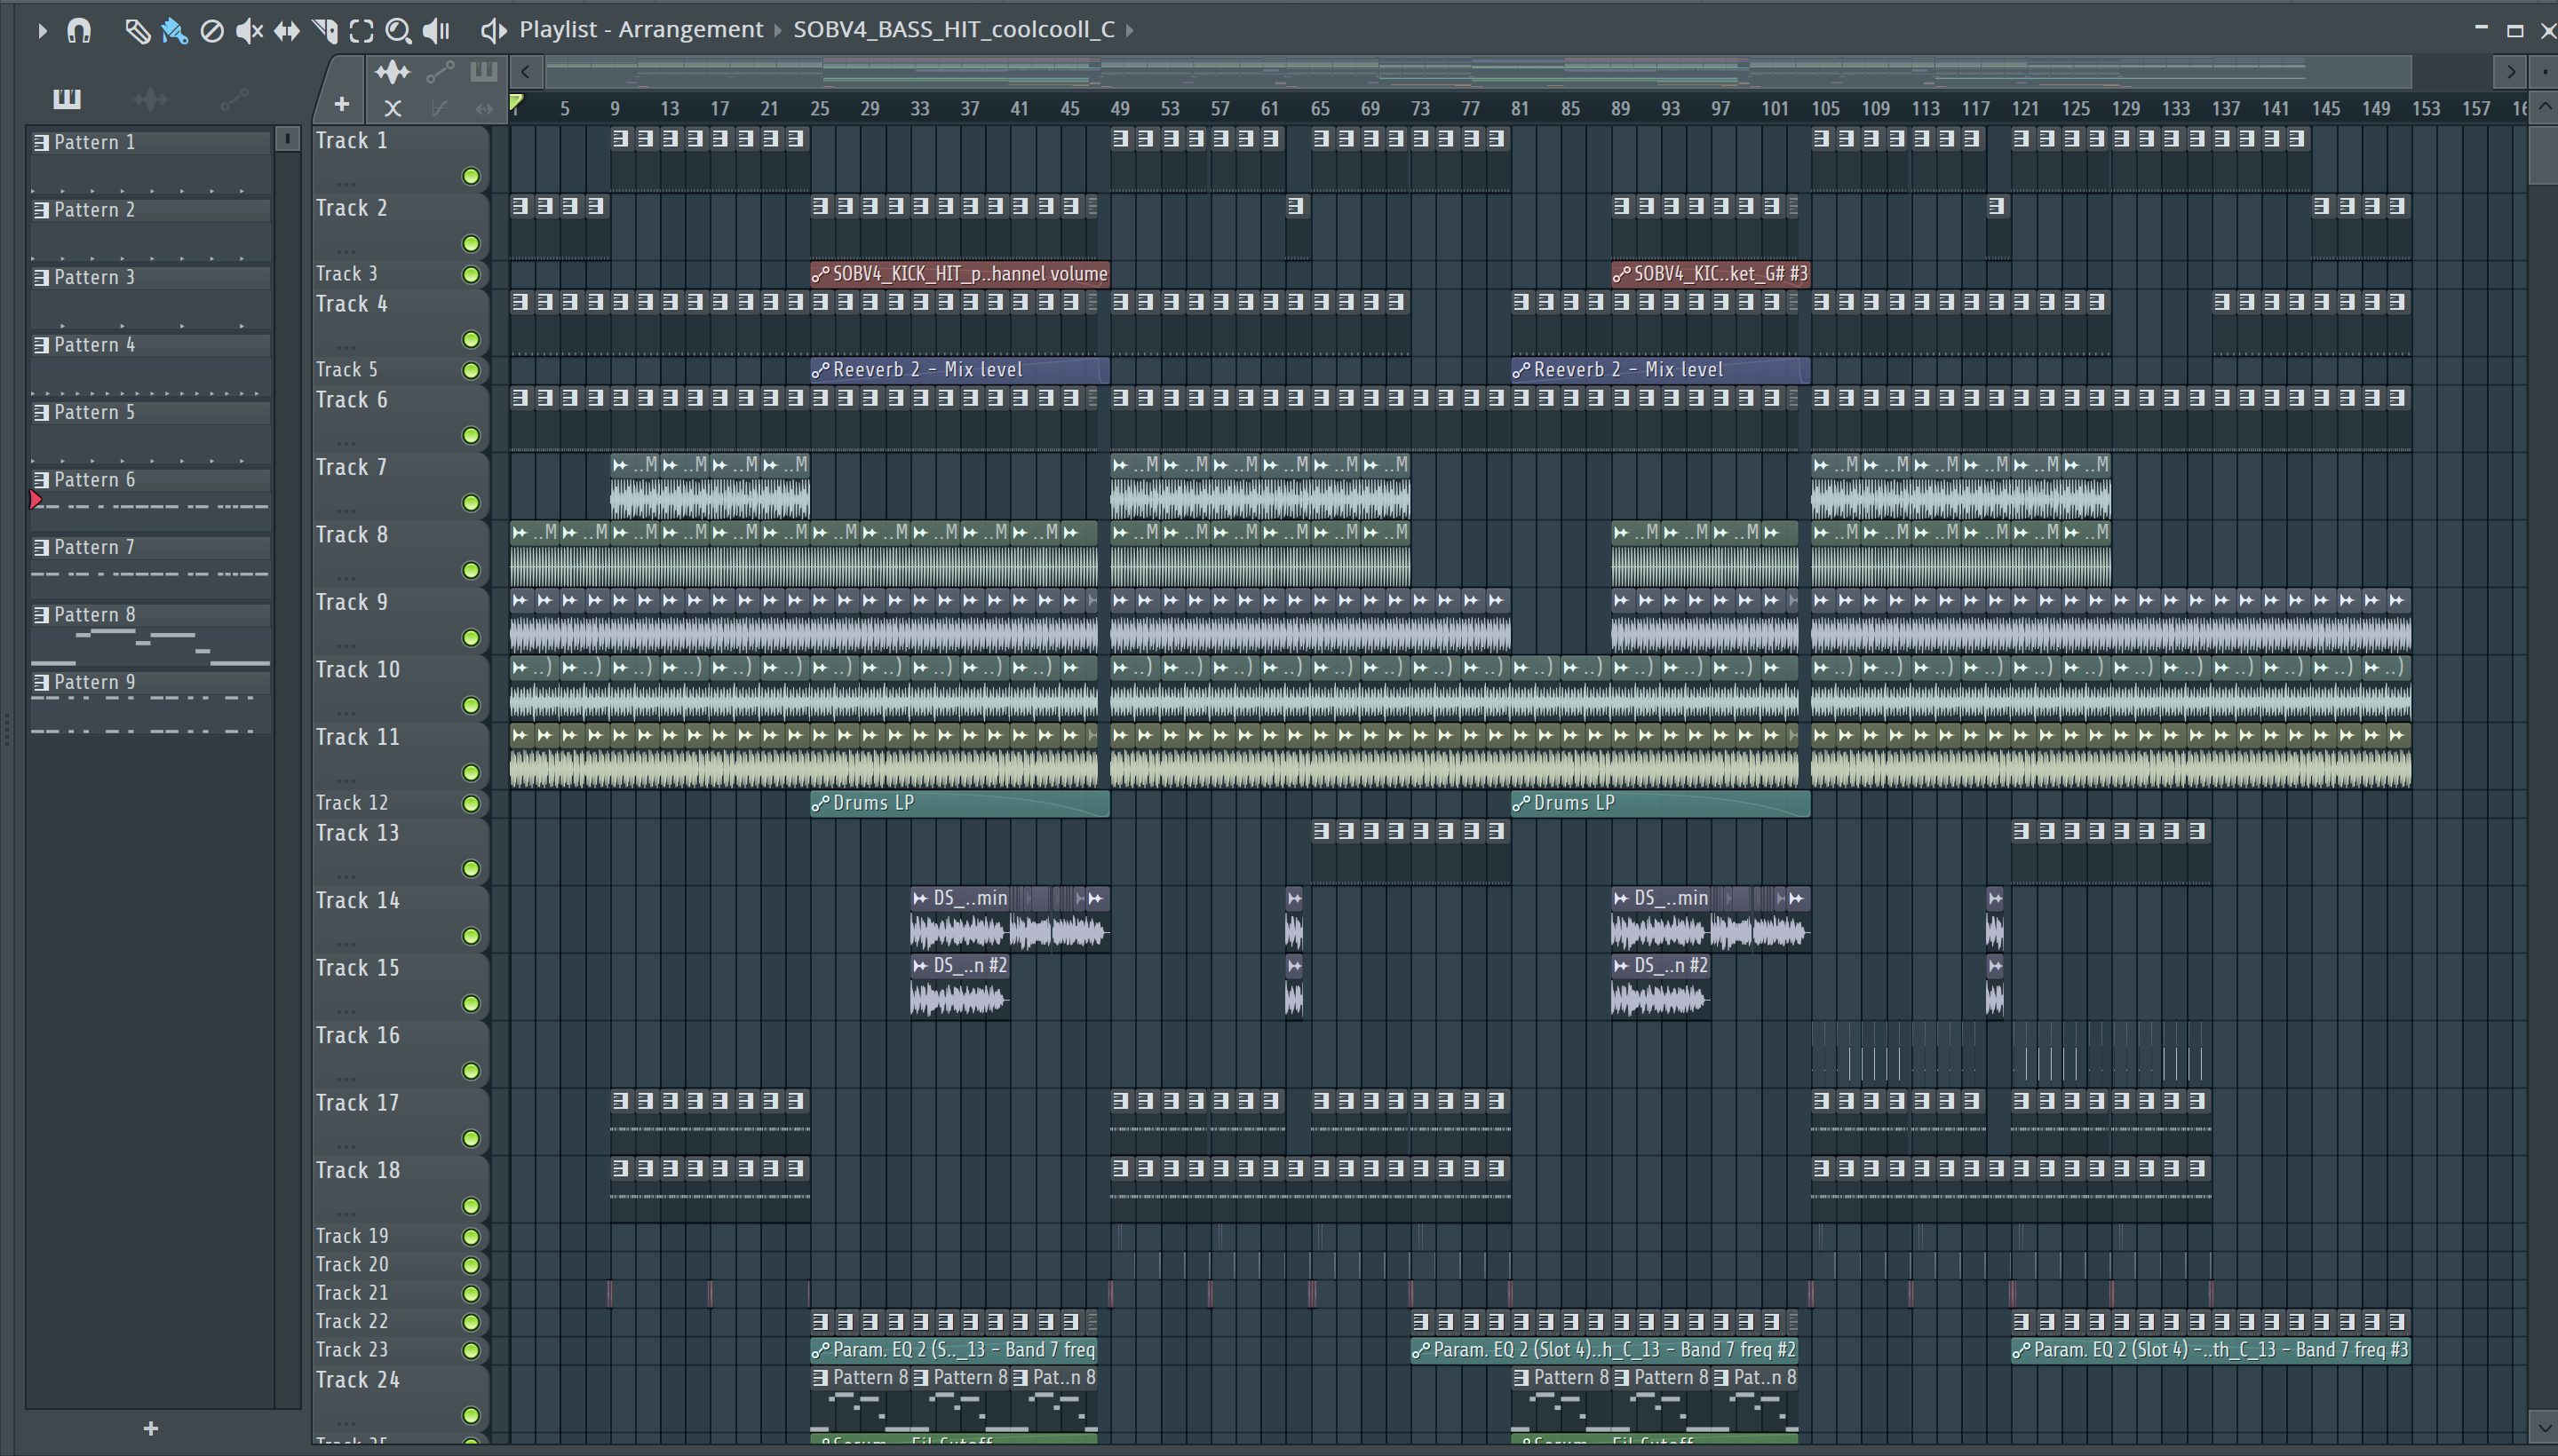Mute Track 11 with its green LED
The height and width of the screenshot is (1456, 2558).
point(471,773)
